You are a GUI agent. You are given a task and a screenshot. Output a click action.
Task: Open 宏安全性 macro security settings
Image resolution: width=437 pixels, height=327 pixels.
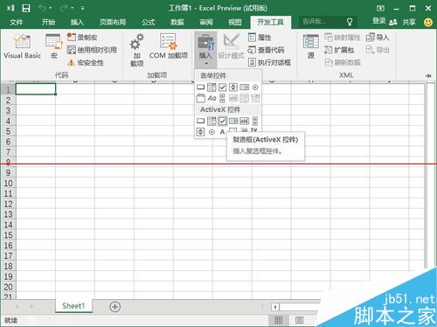coord(85,62)
